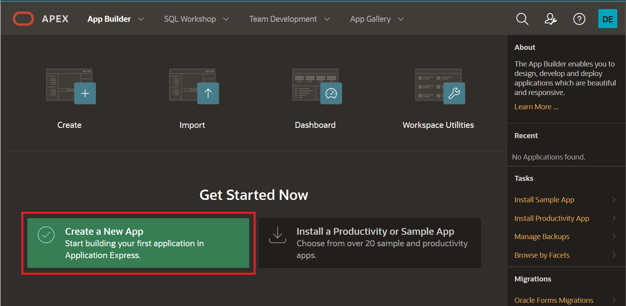
Task: Open the SQL Workshop menu item
Action: pos(190,19)
